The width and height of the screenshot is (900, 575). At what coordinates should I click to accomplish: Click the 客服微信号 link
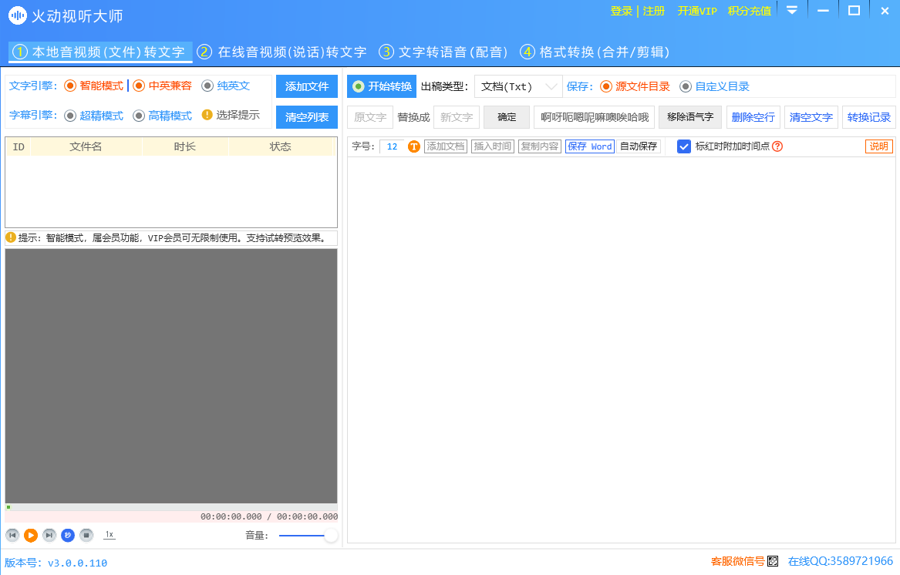737,561
